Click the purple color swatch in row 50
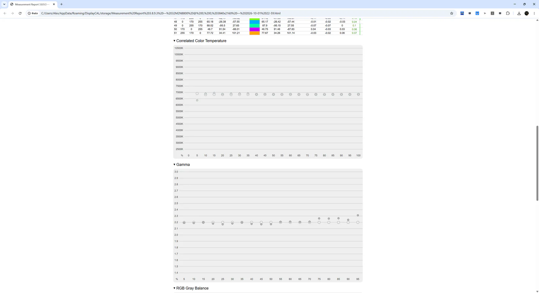539x293 pixels. click(x=254, y=29)
